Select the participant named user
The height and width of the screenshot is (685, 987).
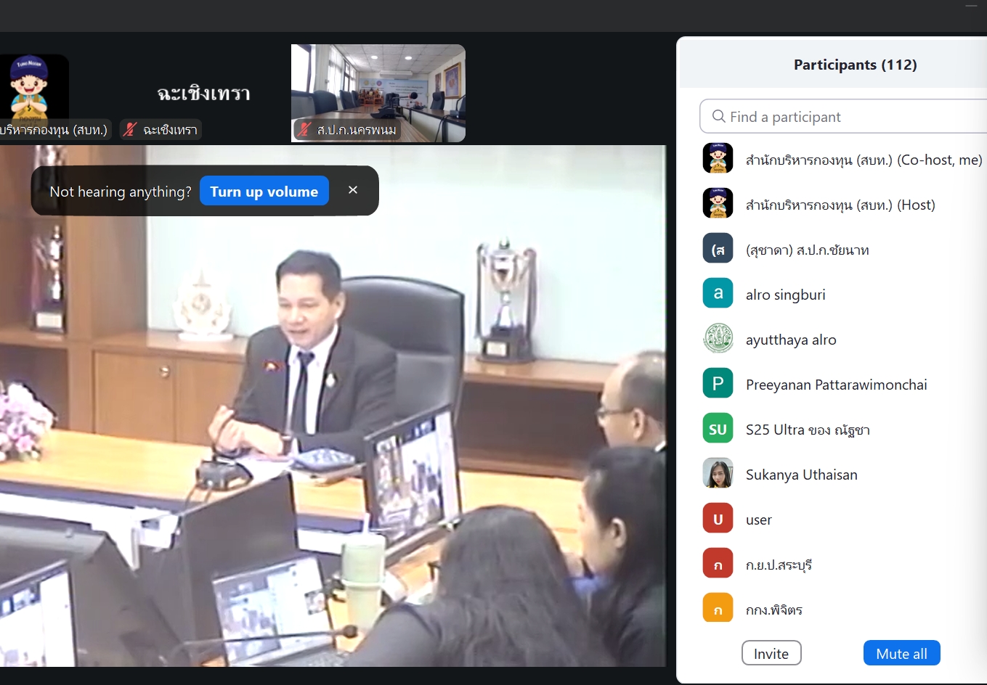[x=759, y=520]
